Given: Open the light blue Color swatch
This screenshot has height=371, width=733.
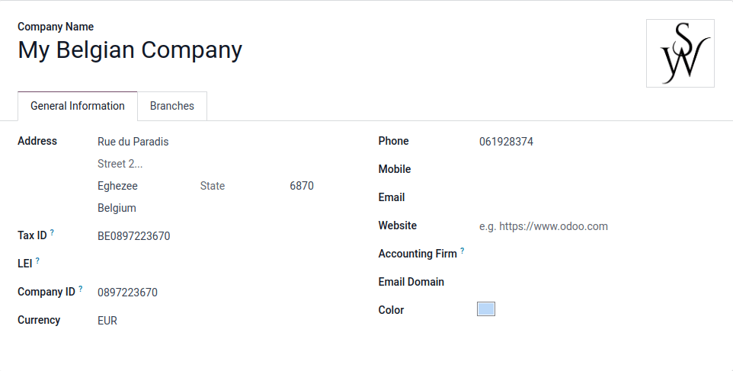Looking at the screenshot, I should click(485, 309).
